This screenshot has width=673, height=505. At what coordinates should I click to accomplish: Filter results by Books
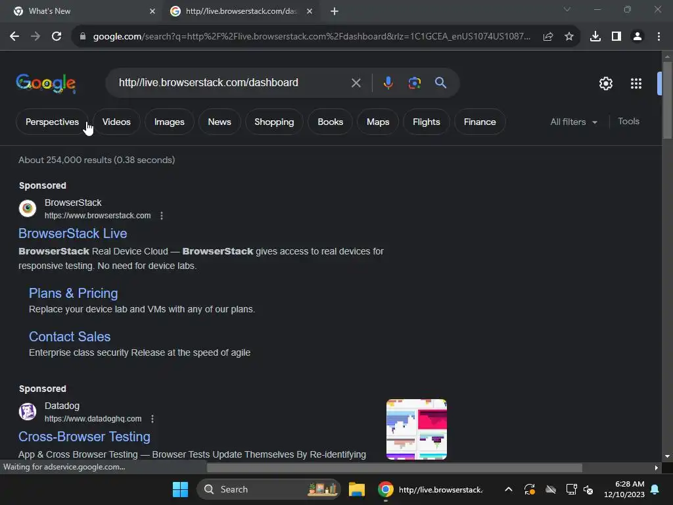tap(330, 122)
